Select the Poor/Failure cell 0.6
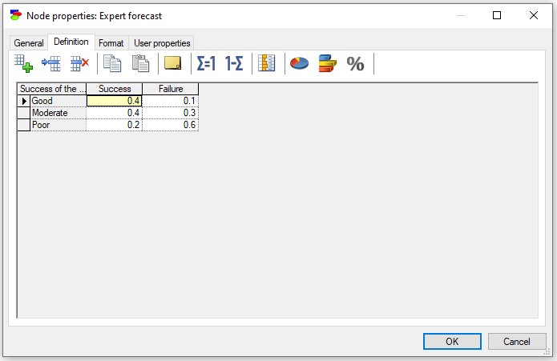The image size is (557, 361). click(x=171, y=125)
